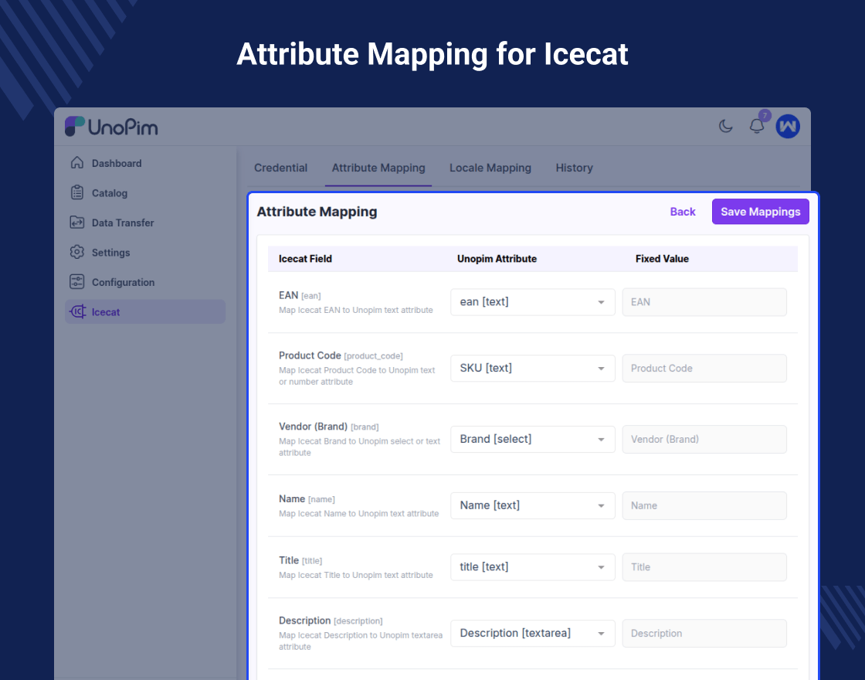Image resolution: width=865 pixels, height=680 pixels.
Task: Click Description fixed value field
Action: coord(704,633)
